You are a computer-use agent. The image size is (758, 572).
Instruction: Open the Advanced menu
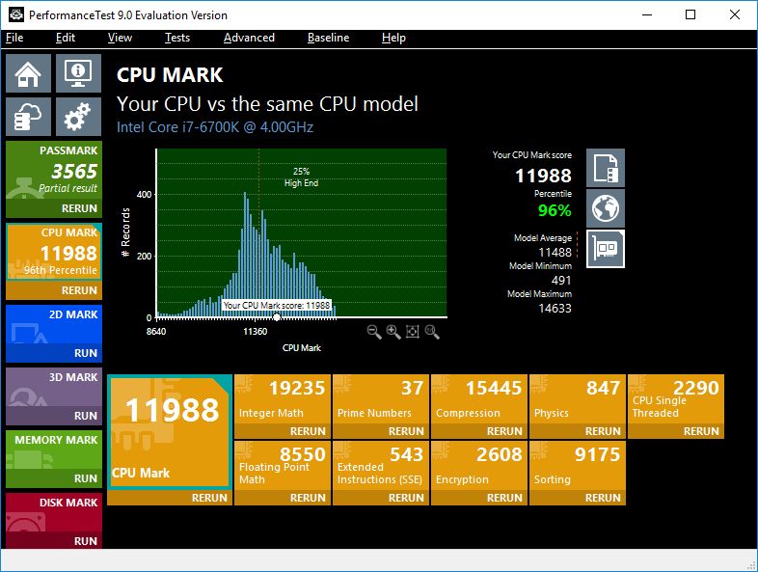[249, 38]
